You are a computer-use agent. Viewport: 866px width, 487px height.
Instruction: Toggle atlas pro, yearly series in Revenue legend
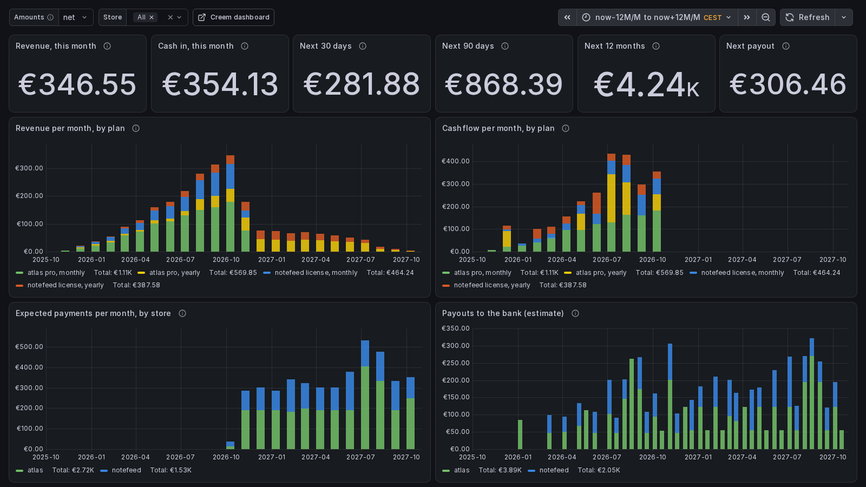click(x=174, y=273)
